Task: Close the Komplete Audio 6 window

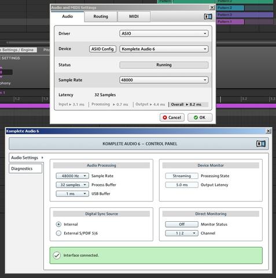Action: coord(268,131)
